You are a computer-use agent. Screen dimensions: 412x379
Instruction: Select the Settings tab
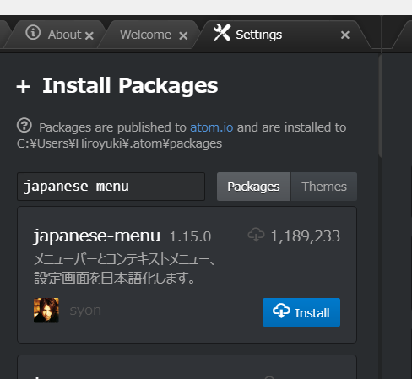click(281, 35)
